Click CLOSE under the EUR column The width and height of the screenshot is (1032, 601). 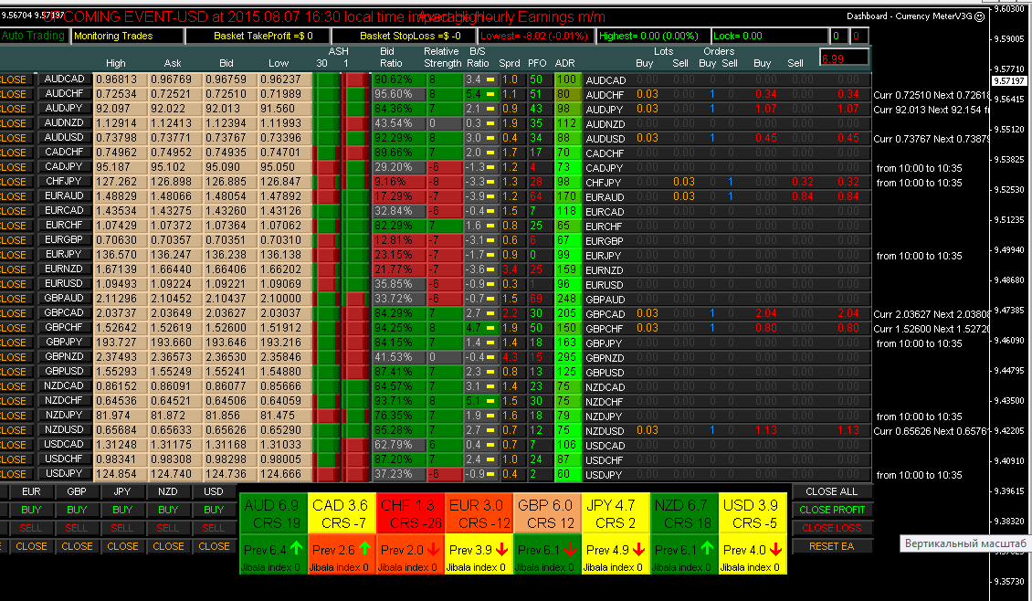(31, 546)
